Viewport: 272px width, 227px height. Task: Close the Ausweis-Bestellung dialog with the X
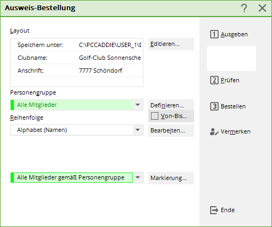point(262,8)
